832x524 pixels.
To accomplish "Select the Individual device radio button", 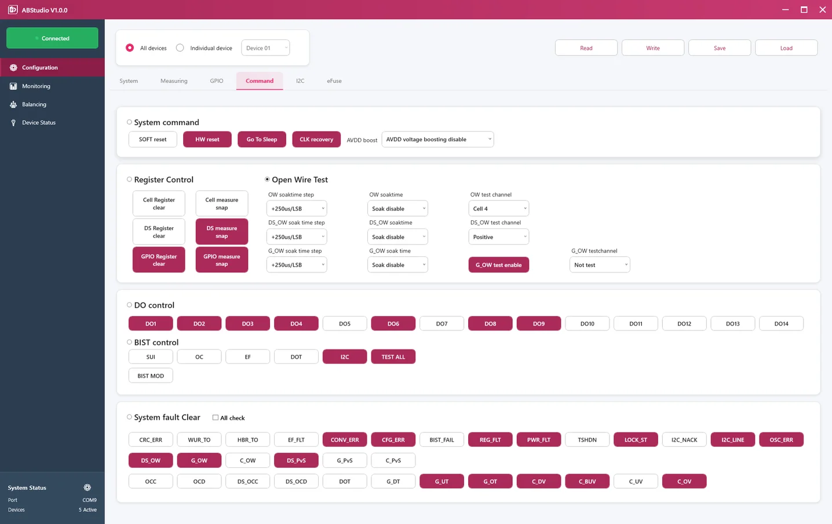I will 180,48.
